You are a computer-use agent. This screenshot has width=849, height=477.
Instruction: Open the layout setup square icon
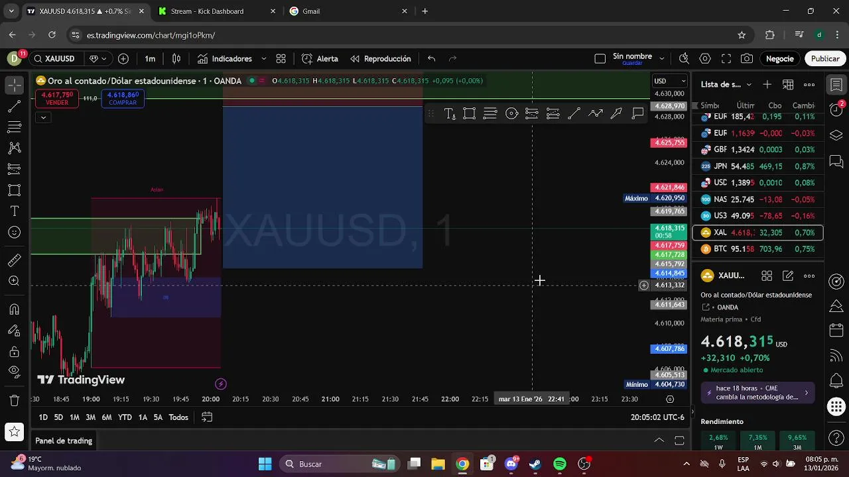pyautogui.click(x=600, y=58)
